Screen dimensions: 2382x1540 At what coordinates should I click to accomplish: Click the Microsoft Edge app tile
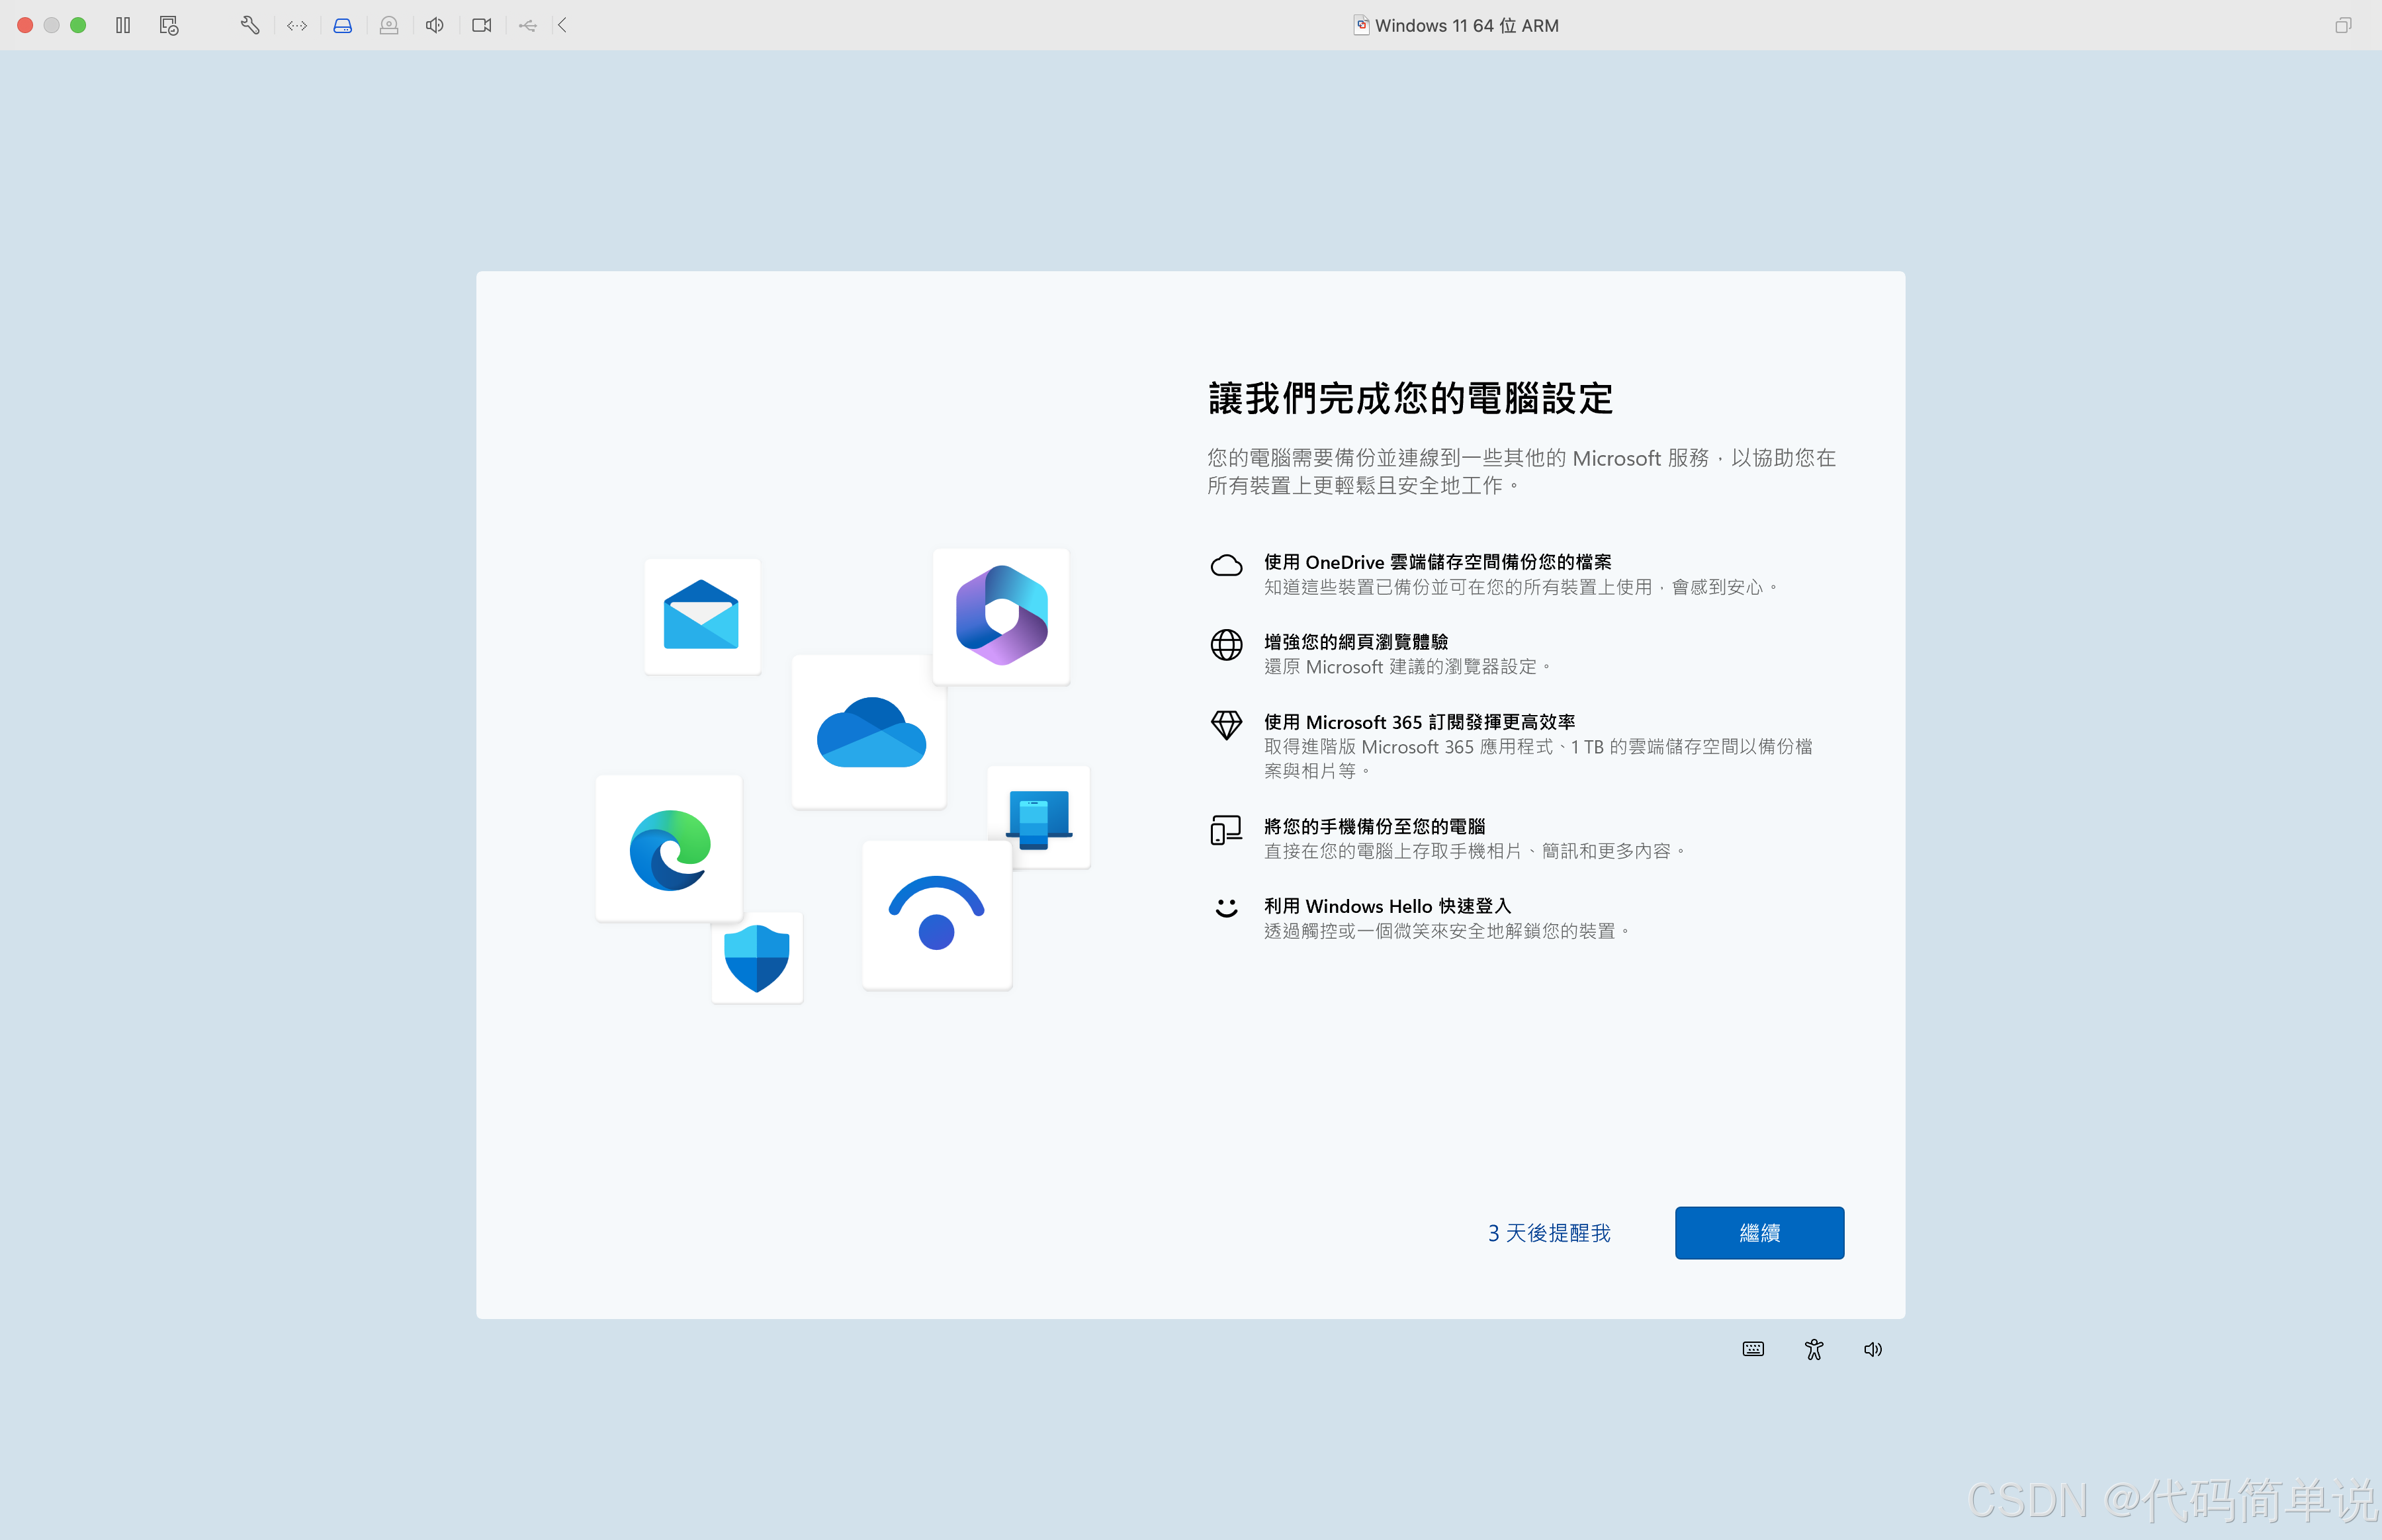coord(669,848)
